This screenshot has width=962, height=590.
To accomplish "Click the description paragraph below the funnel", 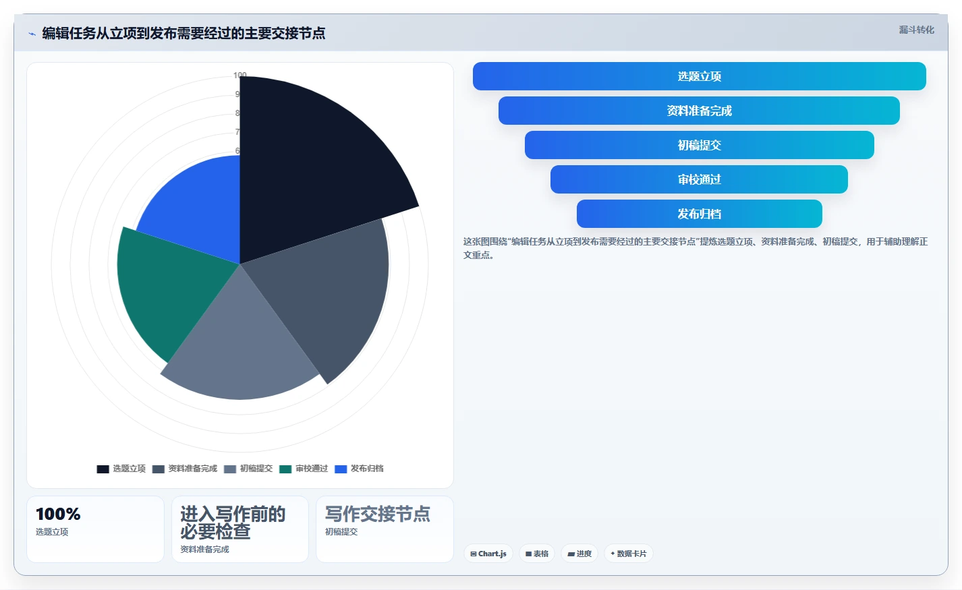I will click(x=695, y=248).
